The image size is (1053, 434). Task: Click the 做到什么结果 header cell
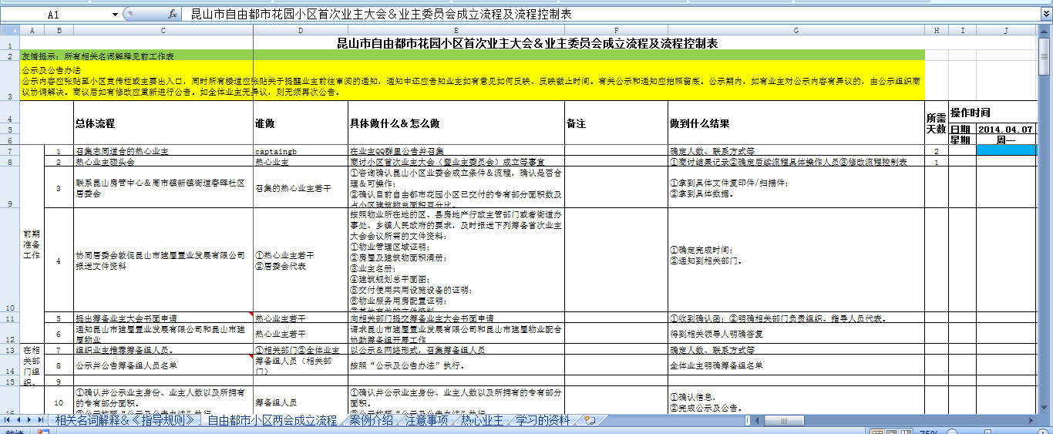(796, 123)
